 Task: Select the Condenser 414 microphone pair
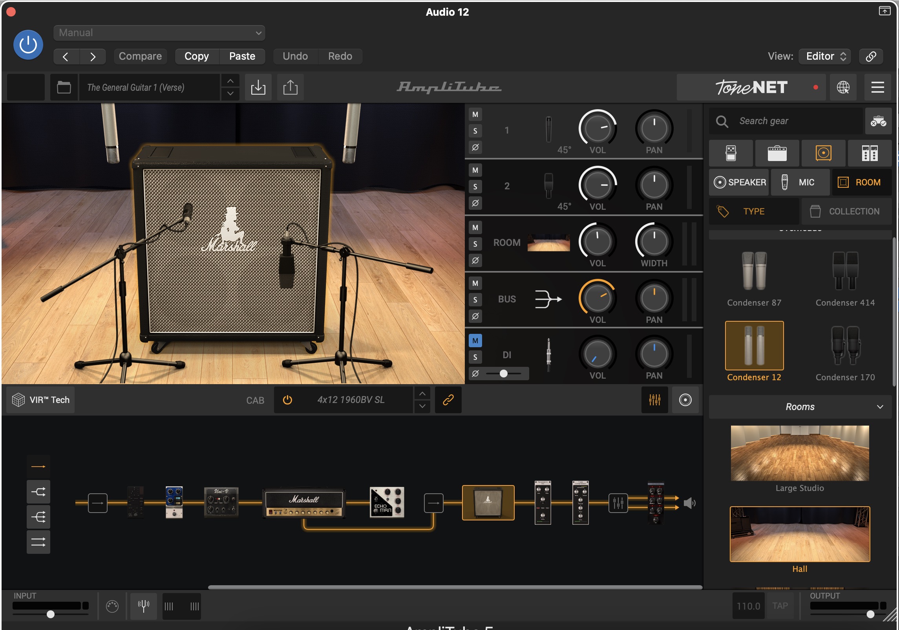[845, 279]
